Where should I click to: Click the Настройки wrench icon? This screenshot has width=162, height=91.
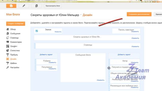point(8,67)
